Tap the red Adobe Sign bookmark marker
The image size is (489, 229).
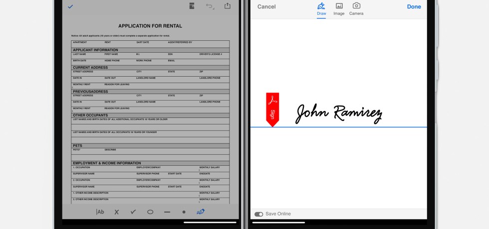tap(272, 109)
